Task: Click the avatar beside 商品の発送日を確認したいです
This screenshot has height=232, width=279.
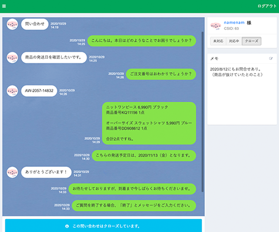Action: (12, 58)
